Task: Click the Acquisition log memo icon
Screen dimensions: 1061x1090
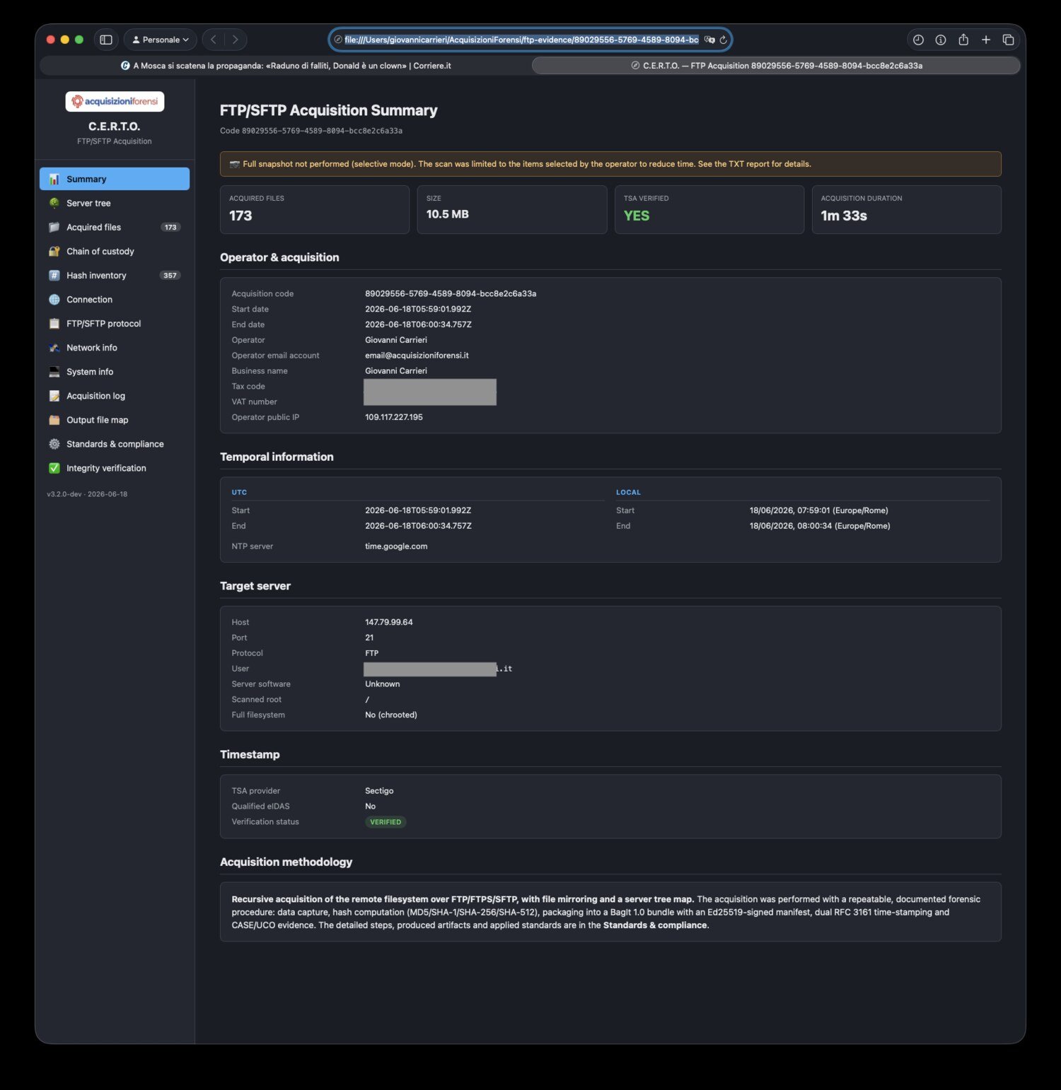Action: coord(54,396)
